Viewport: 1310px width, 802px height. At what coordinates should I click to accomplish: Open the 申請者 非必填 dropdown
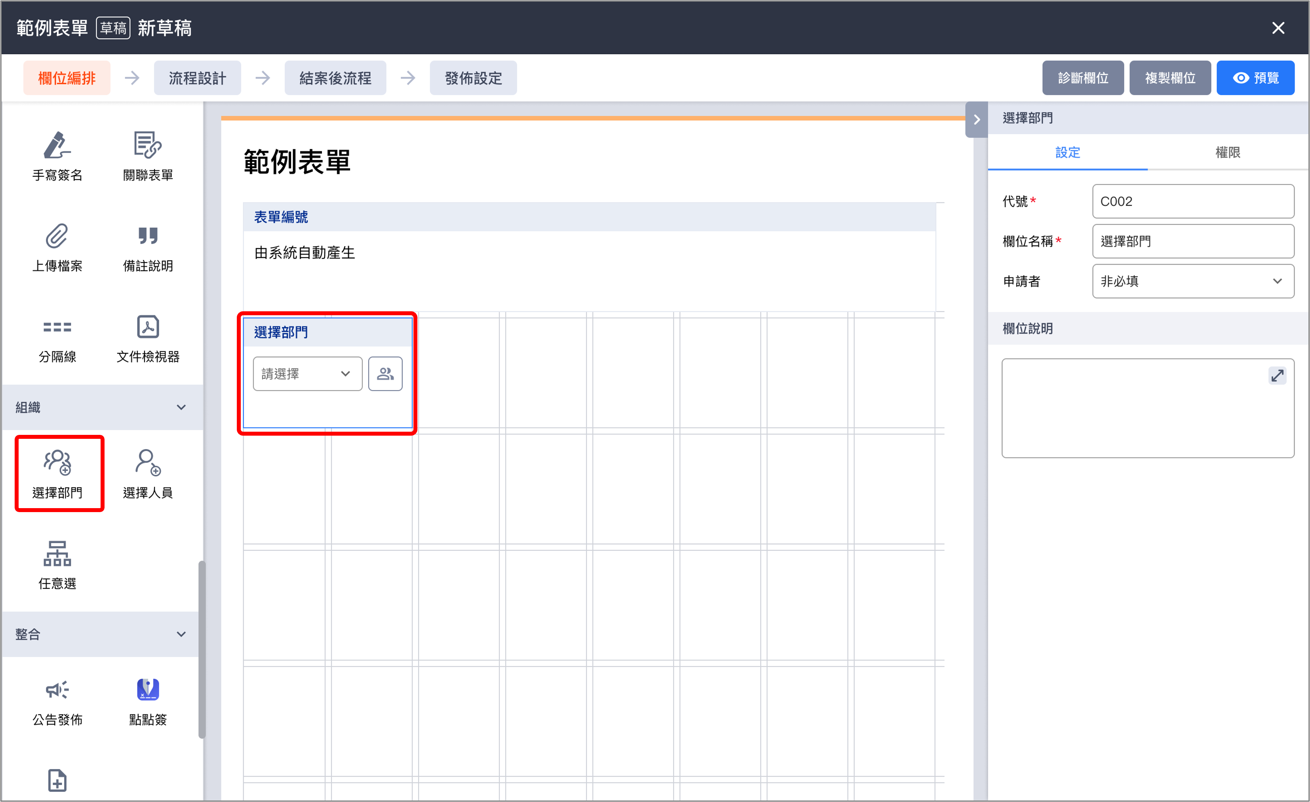tap(1193, 281)
